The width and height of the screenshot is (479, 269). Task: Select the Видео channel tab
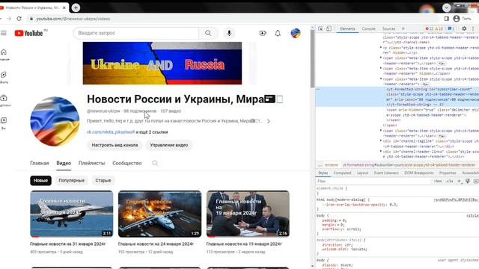[64, 163]
